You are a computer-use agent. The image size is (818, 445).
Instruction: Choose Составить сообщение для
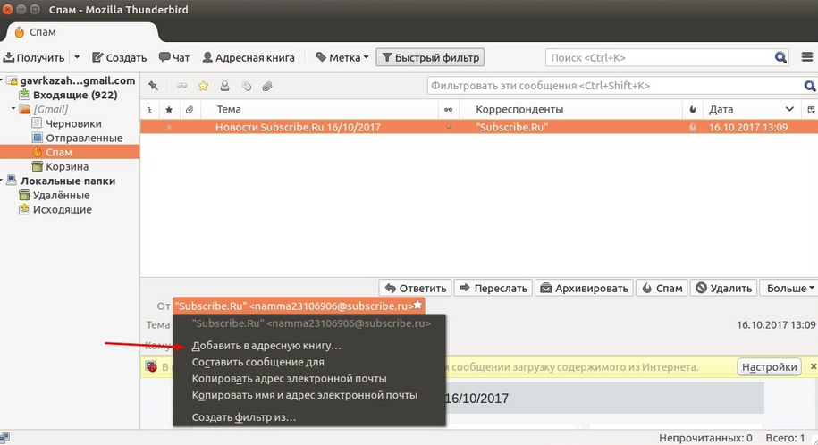pos(257,362)
